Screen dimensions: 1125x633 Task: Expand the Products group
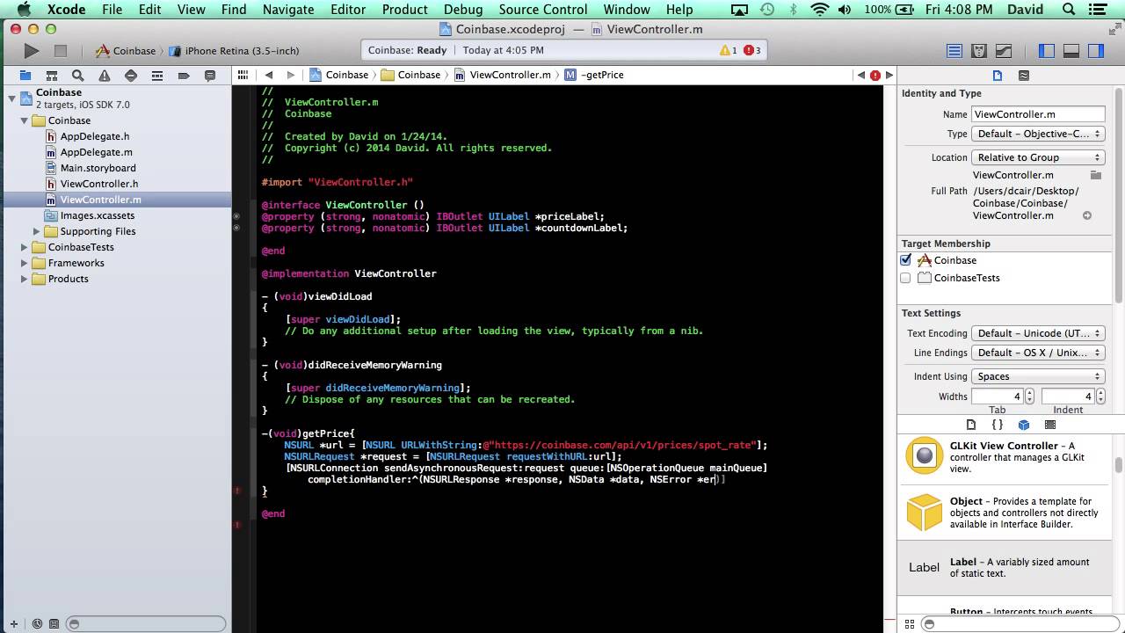25,279
